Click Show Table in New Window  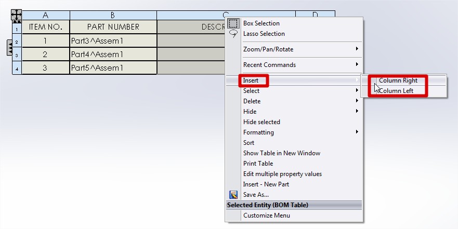[281, 153]
